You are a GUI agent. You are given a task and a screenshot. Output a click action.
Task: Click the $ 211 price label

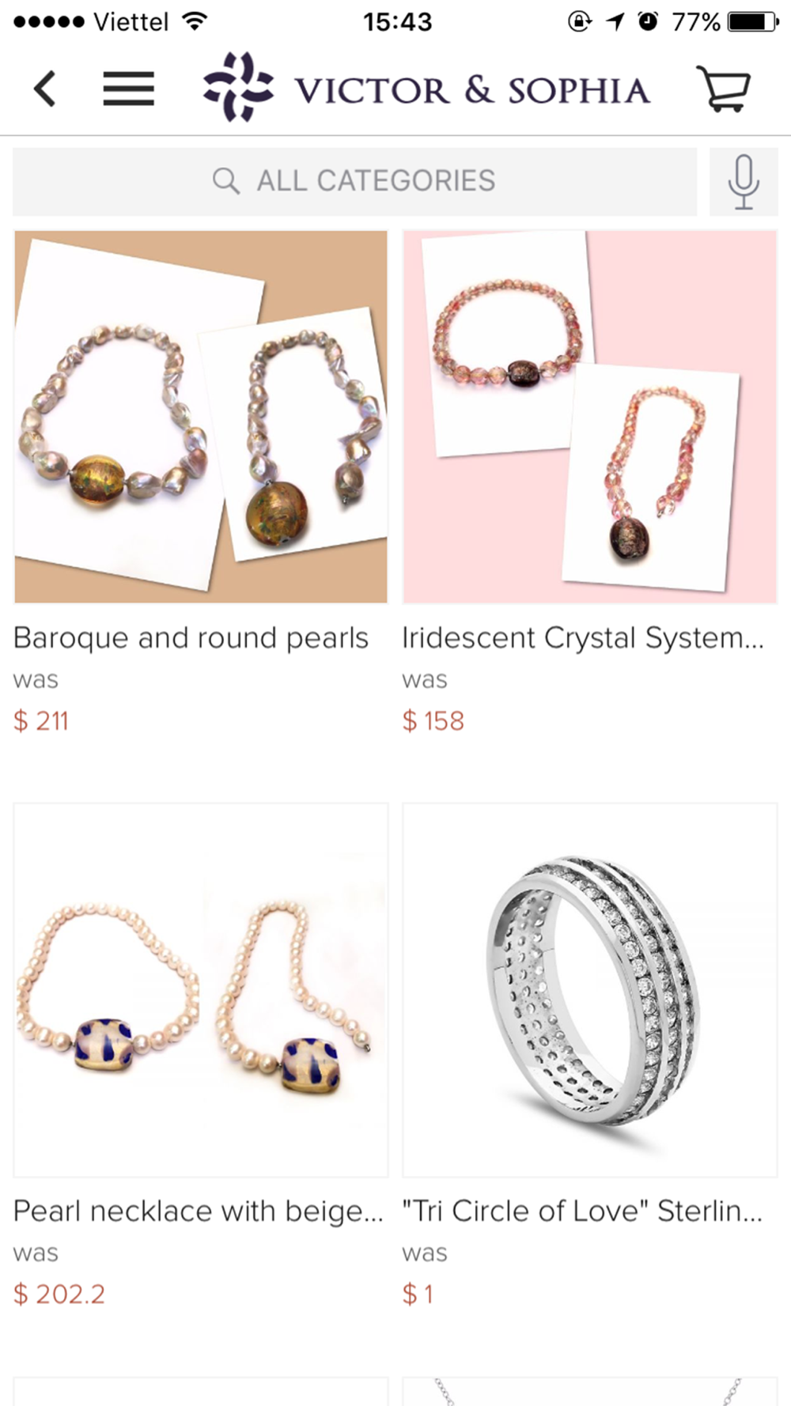pos(41,721)
